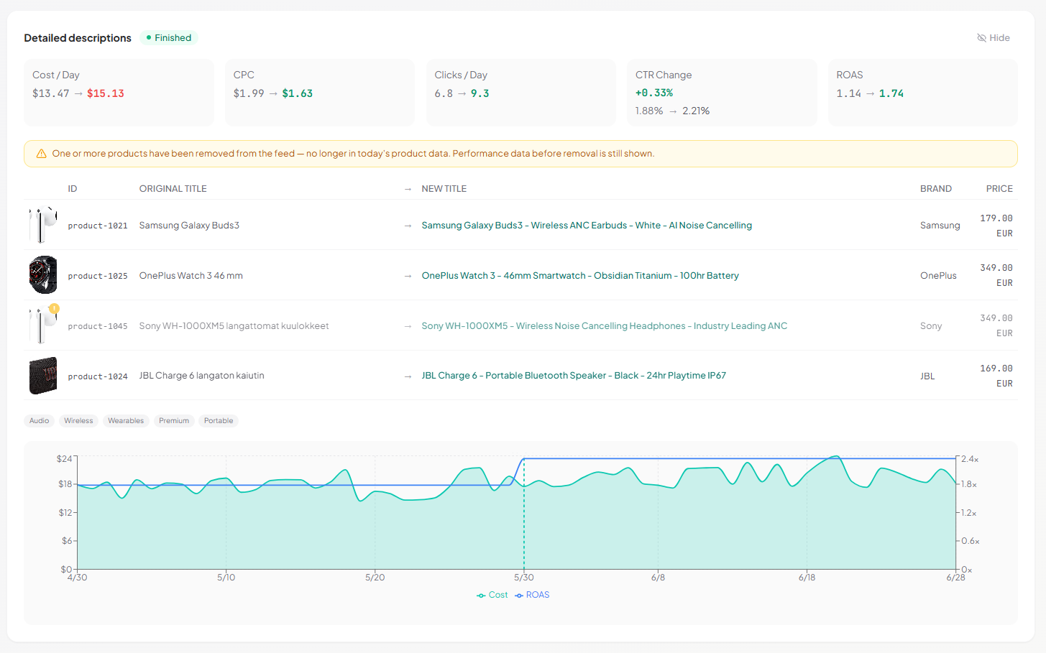Click the CTR Change metric card
Viewport: 1046px width, 653px height.
(x=722, y=93)
